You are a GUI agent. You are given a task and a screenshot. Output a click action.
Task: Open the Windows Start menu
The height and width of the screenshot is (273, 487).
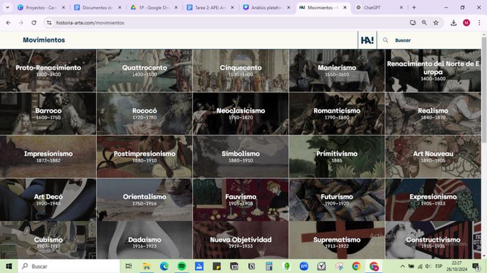pos(9,266)
